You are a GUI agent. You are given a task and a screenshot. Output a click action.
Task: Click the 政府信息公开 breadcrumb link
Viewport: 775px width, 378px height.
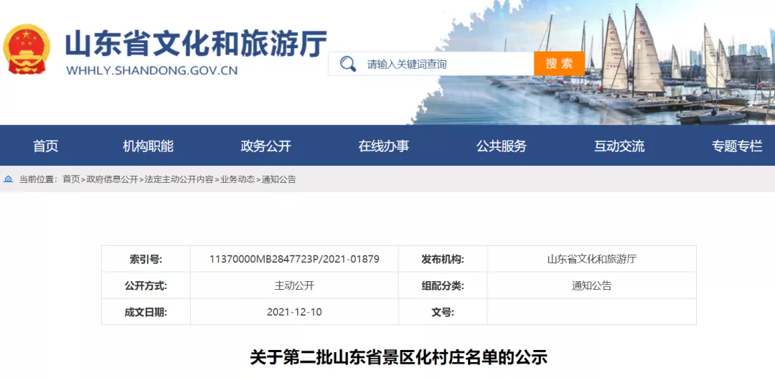[112, 180]
